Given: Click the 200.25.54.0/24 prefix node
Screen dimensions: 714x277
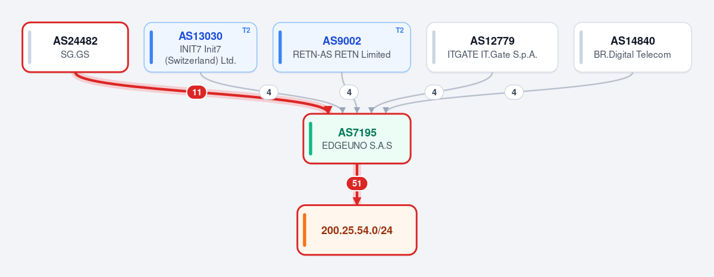Looking at the screenshot, I should coord(357,230).
